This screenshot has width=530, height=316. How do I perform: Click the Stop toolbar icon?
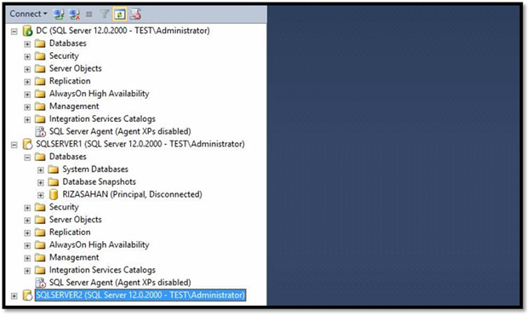click(x=89, y=14)
